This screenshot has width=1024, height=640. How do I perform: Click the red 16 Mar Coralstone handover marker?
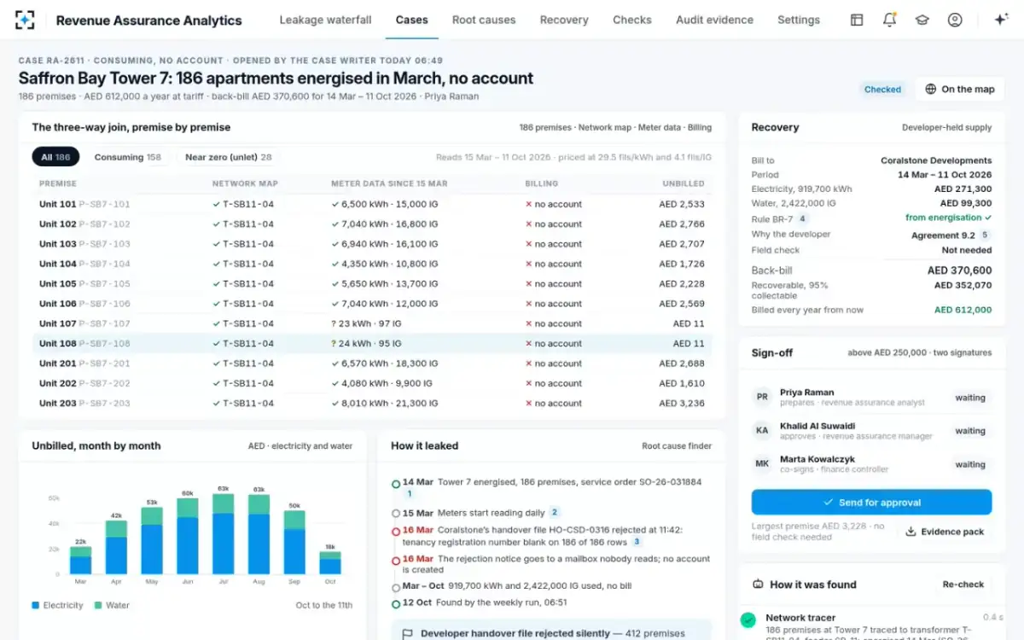tap(396, 531)
